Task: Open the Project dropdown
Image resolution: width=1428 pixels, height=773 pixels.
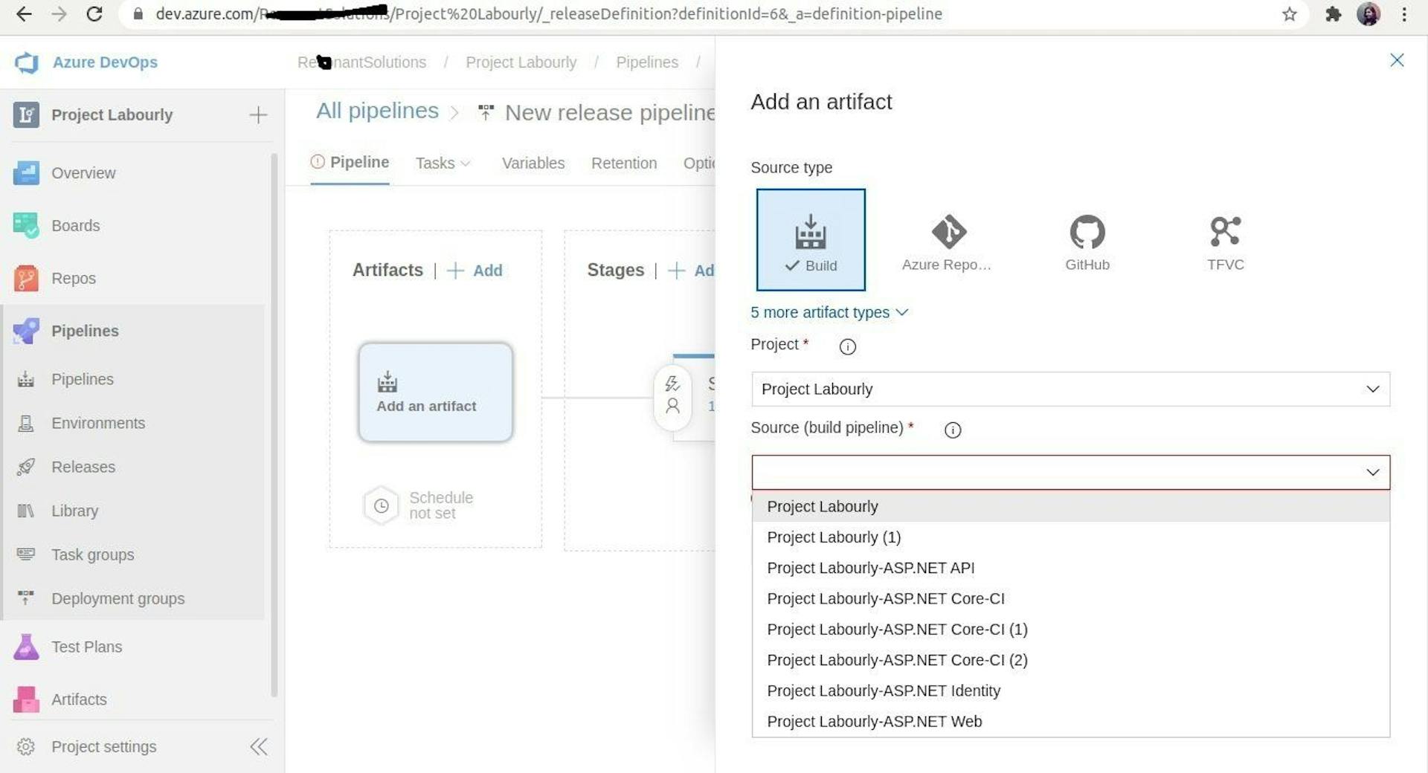Action: pos(1070,389)
